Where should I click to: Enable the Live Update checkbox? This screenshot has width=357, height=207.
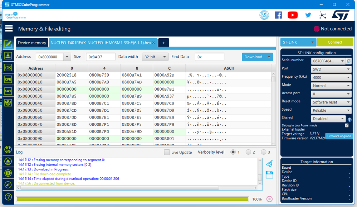pyautogui.click(x=167, y=152)
